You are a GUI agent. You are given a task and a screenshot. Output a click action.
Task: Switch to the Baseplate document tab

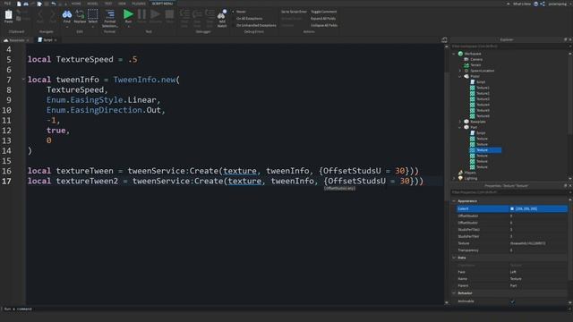tap(16, 39)
